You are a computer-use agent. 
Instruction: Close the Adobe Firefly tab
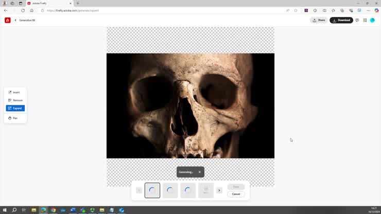click(x=71, y=4)
